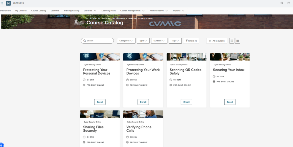Image resolution: width=293 pixels, height=147 pixels.
Task: Click globe icon on Securing Your Inbox
Action: [x=214, y=82]
